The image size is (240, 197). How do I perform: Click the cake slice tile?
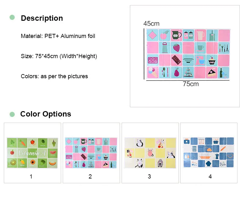(x=212, y=72)
